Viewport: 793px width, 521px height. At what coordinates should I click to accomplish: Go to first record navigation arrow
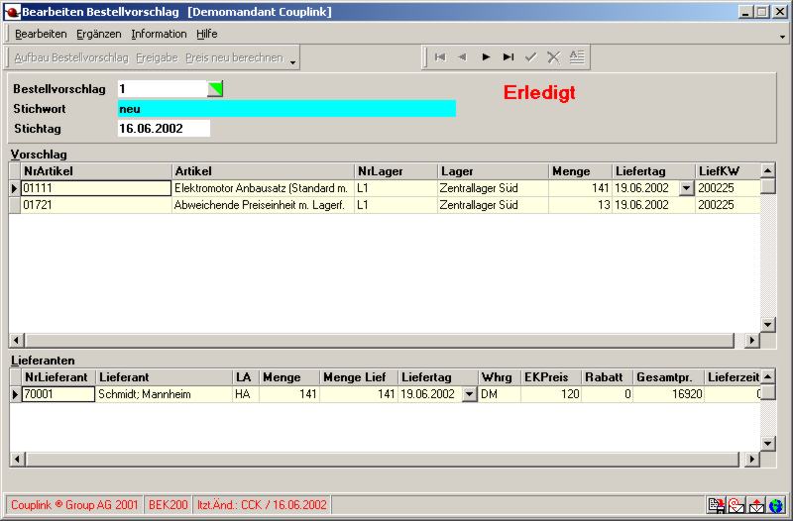(440, 57)
